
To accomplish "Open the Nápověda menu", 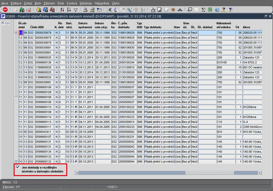I will 102,3.
